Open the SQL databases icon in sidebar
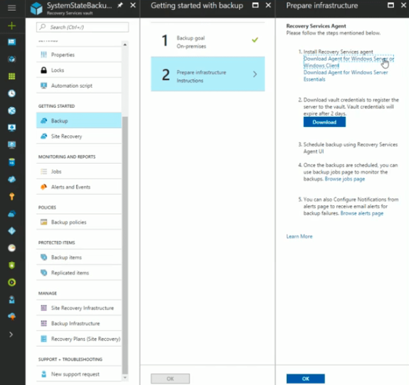 pos(12,162)
